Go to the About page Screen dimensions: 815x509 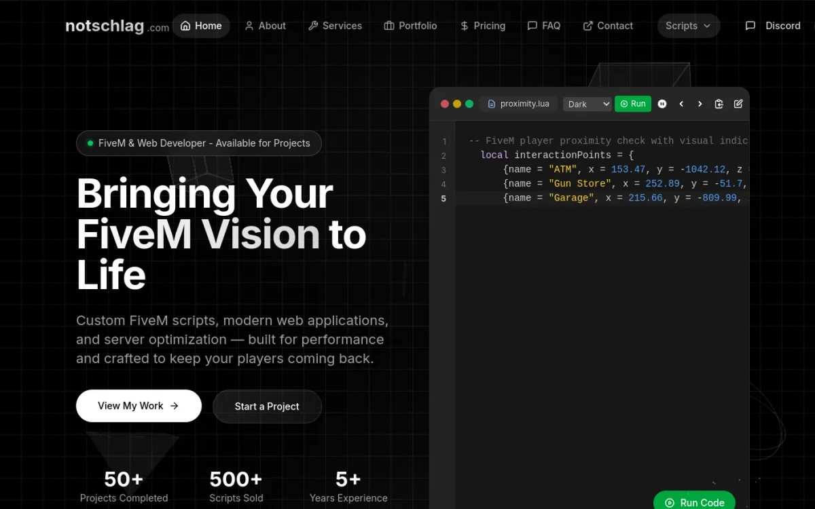point(266,26)
